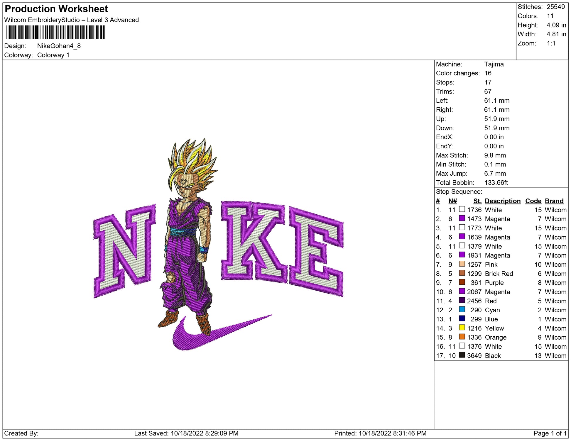Click the Description column header
The height and width of the screenshot is (439, 571).
pos(502,201)
